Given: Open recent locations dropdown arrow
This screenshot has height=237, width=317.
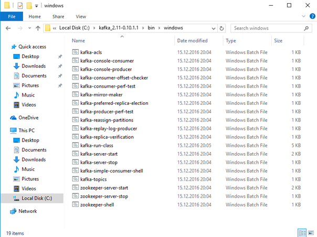Looking at the screenshot, I should (29, 28).
